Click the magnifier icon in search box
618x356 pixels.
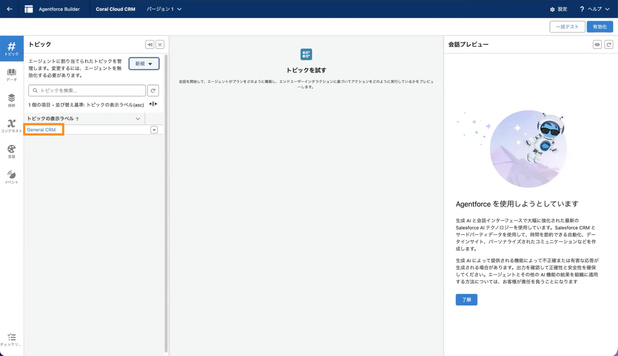coord(35,90)
